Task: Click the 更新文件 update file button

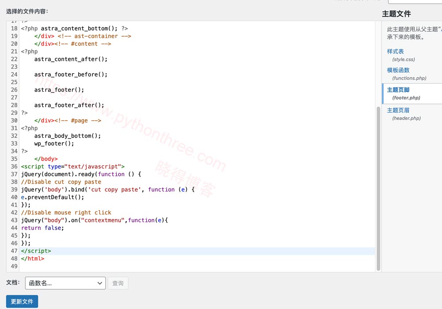Action: coord(22,301)
